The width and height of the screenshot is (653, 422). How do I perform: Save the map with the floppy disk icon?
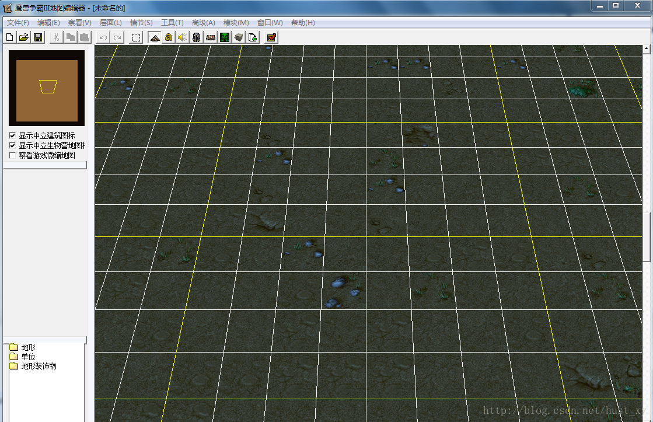pyautogui.click(x=38, y=37)
